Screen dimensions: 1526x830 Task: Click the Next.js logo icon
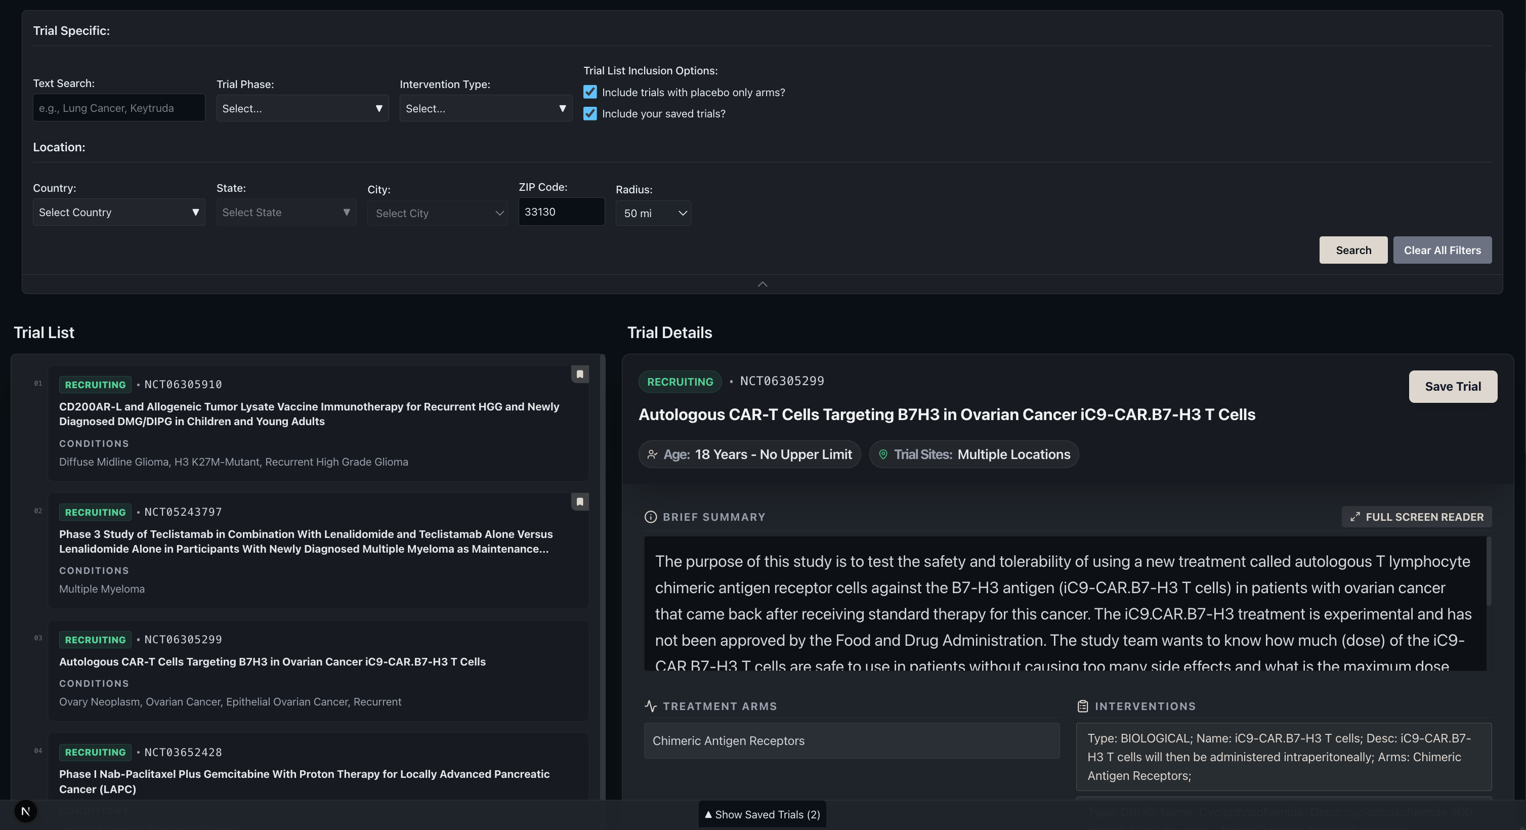coord(25,812)
